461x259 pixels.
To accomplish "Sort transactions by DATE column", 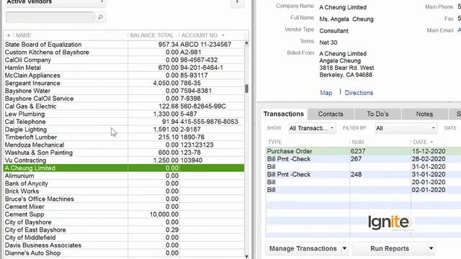I will [x=420, y=142].
